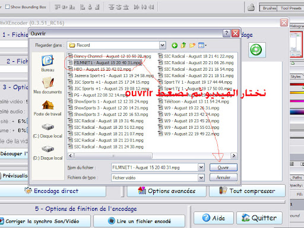Select Mes documents in places bar

(47, 85)
